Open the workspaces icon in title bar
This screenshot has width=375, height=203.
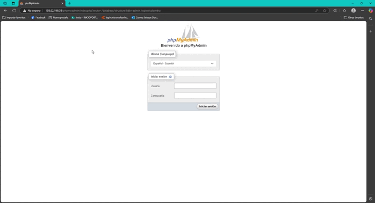pos(5,3)
